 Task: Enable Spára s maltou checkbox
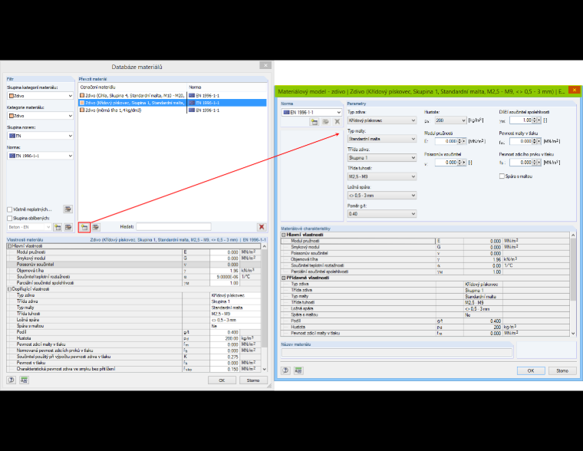point(502,176)
